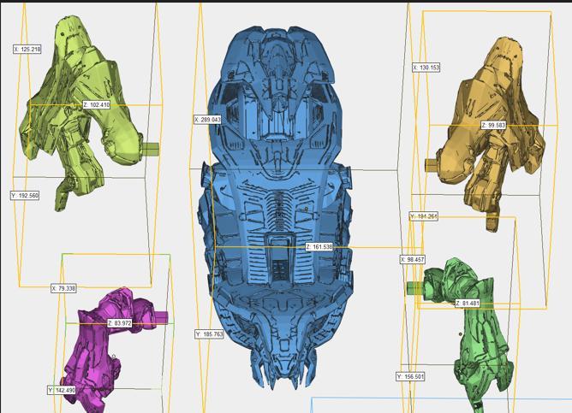The width and height of the screenshot is (572, 413).
Task: Click the Z: 102.410 dimension label
Action: coord(96,105)
